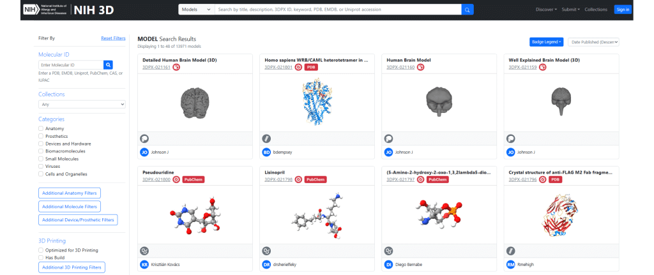654x275 pixels.
Task: Open the Discover menu
Action: [547, 10]
